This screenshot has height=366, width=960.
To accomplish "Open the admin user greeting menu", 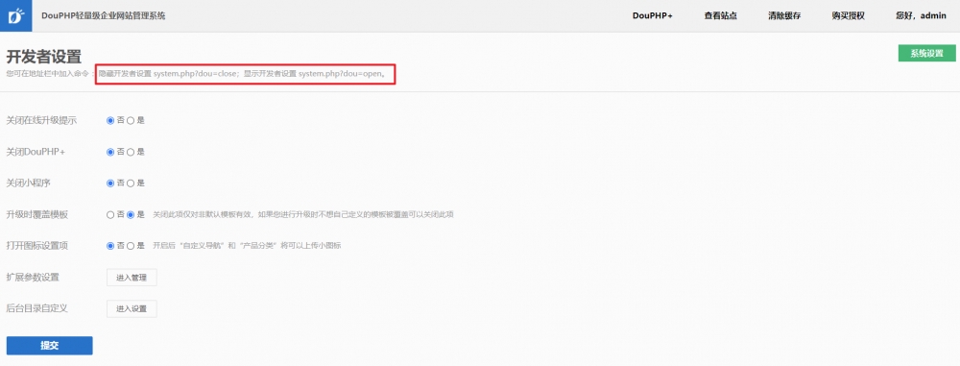I will coord(921,16).
